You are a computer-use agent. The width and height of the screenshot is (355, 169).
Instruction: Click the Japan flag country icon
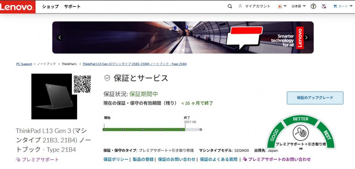pyautogui.click(x=280, y=6)
